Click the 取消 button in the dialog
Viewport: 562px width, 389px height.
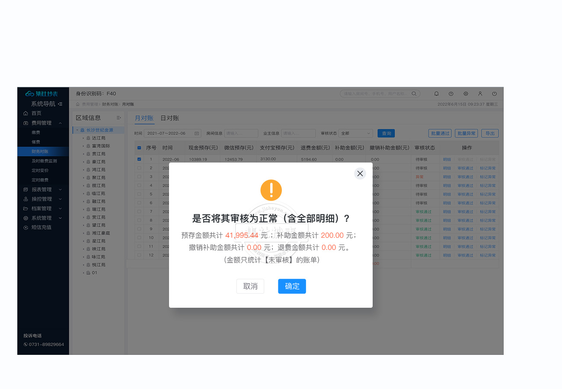[x=250, y=286]
